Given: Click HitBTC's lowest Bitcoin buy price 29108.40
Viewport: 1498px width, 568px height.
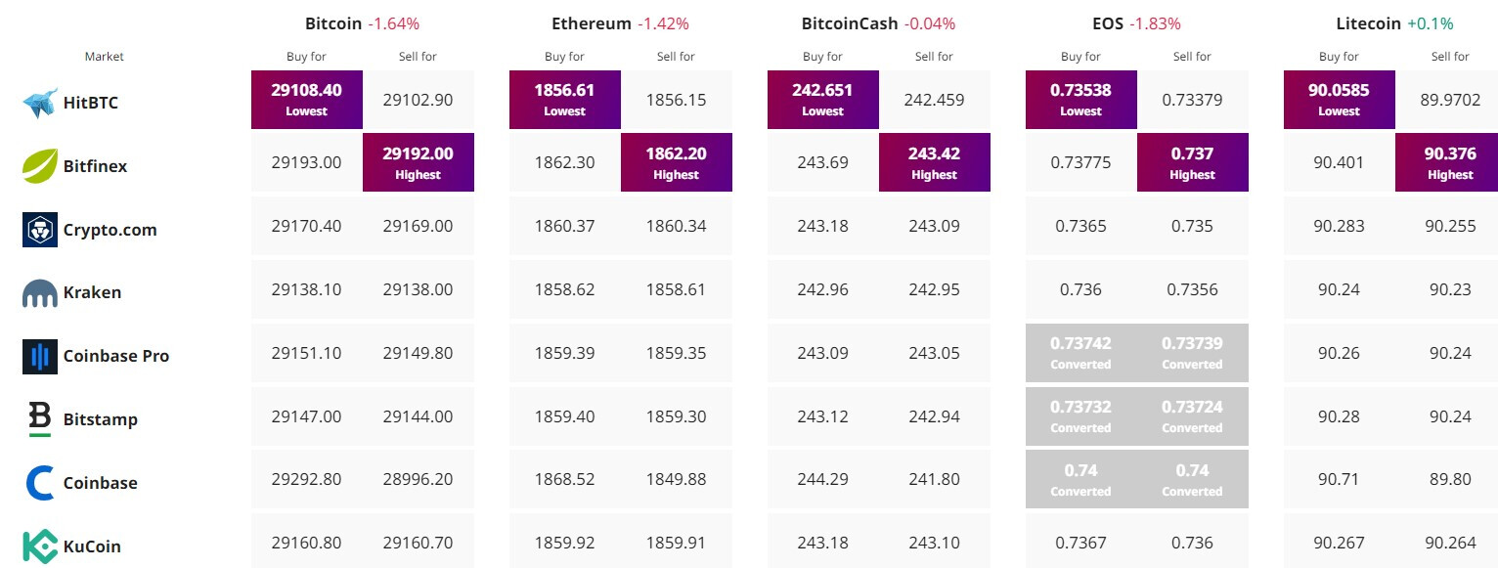Looking at the screenshot, I should (x=307, y=99).
